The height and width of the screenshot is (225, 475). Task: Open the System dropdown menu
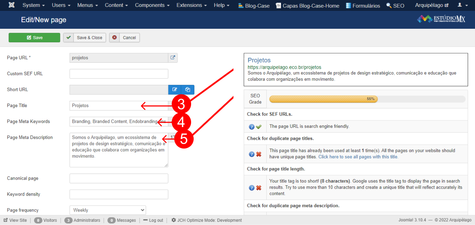pos(34,5)
